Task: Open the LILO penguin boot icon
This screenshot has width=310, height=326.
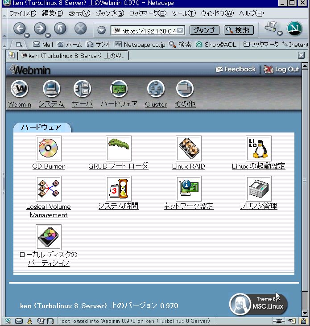Action: click(x=259, y=148)
